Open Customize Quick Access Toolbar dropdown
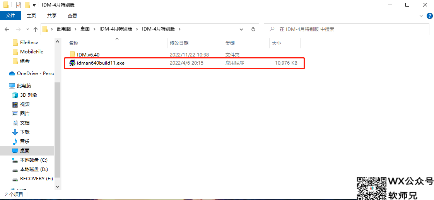This screenshot has width=434, height=200. coord(34,5)
